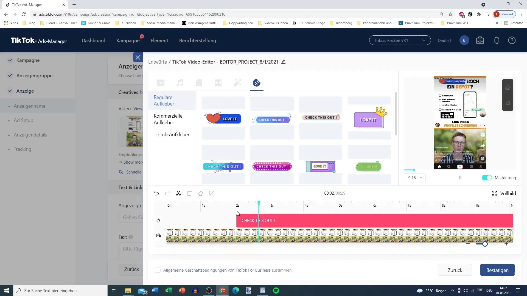This screenshot has height=296, width=527.
Task: Enter Vollbild fullscreen mode
Action: pos(504,193)
